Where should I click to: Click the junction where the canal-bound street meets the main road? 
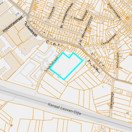113,79
